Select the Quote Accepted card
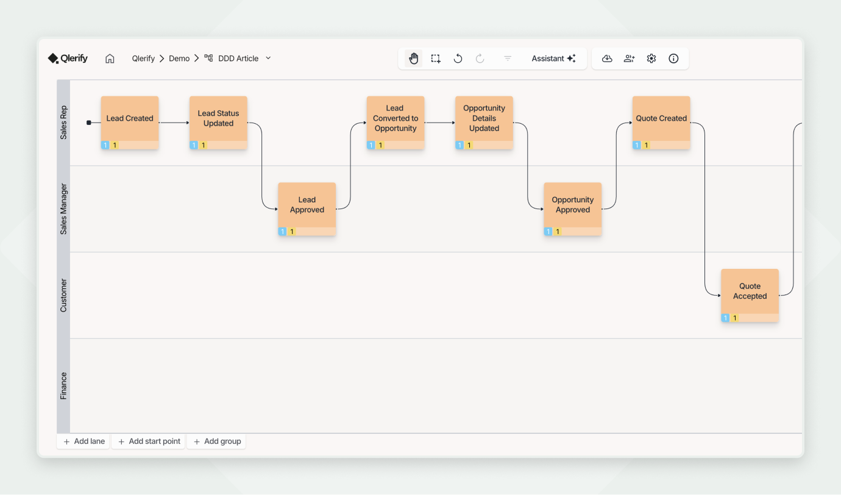Screen dimensions: 841x495 [x=750, y=296]
